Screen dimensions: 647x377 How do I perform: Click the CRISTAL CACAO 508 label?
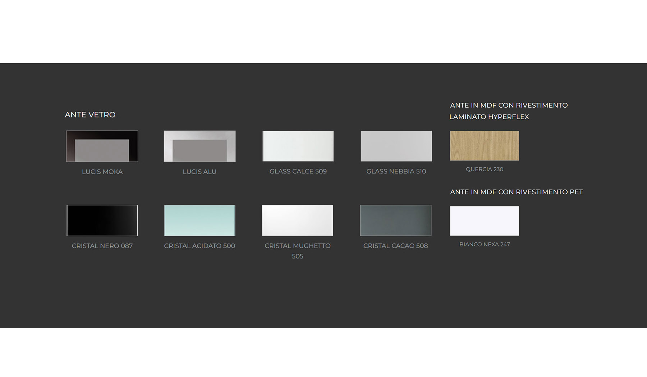click(x=395, y=246)
